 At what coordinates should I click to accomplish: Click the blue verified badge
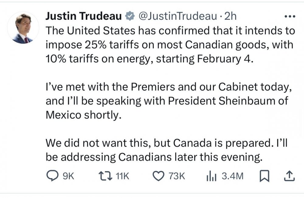pyautogui.click(x=130, y=16)
